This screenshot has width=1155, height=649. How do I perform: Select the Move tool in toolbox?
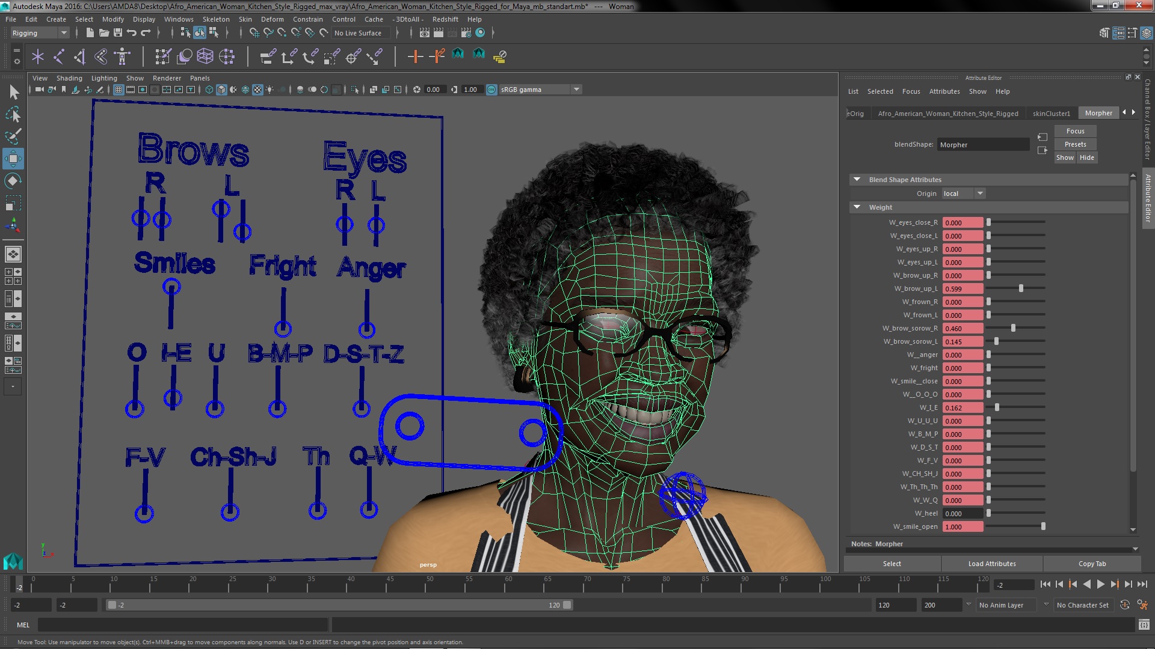click(x=13, y=159)
